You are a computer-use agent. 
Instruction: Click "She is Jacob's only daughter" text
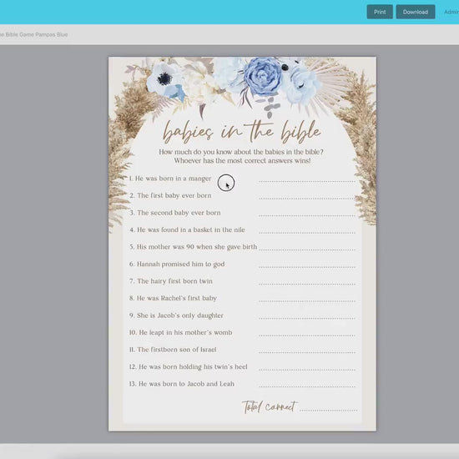point(176,315)
